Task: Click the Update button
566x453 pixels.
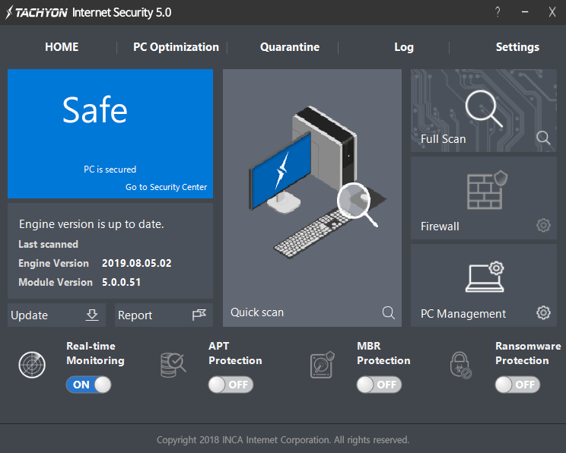Action: pyautogui.click(x=56, y=315)
